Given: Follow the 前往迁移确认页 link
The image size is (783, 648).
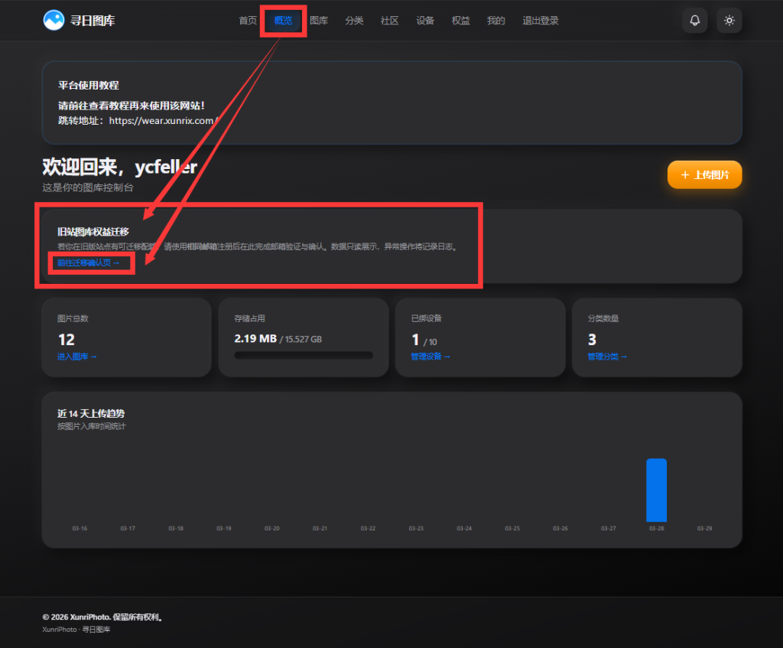Looking at the screenshot, I should (x=89, y=262).
